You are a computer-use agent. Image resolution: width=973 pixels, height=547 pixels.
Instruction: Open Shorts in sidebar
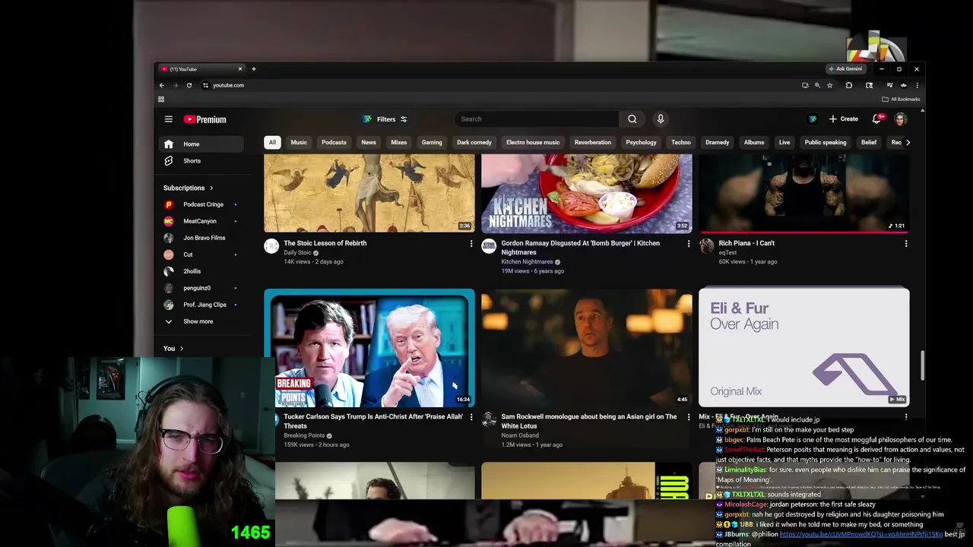pyautogui.click(x=201, y=161)
